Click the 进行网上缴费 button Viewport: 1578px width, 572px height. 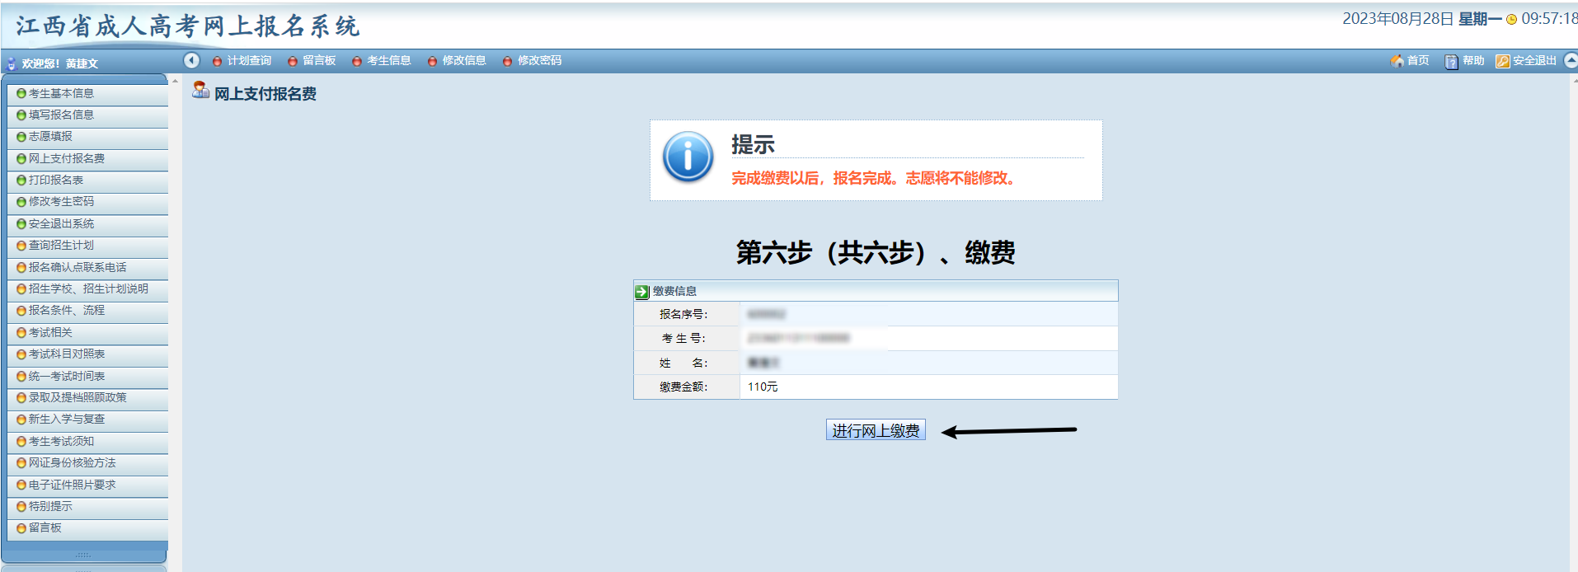pos(876,430)
